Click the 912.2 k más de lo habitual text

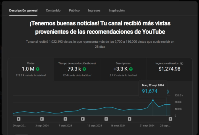tap(31, 75)
